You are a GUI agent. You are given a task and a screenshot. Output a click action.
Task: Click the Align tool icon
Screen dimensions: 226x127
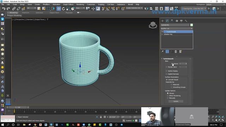tap(151, 9)
